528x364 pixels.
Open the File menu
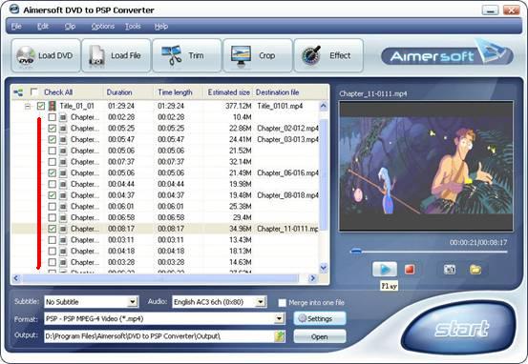[16, 27]
